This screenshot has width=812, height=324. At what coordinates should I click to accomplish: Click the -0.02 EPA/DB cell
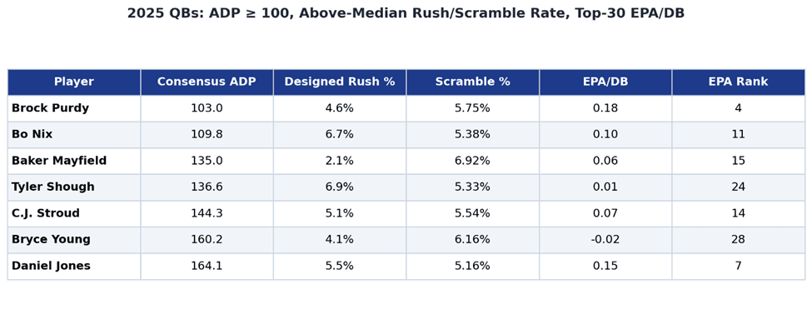click(x=605, y=240)
